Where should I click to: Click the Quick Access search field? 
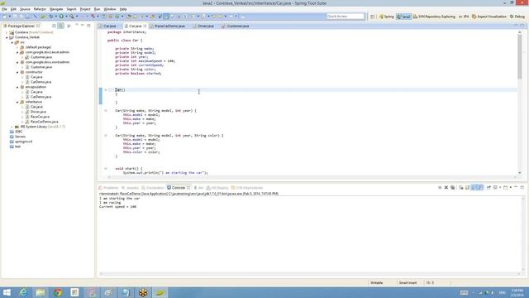[x=346, y=17]
